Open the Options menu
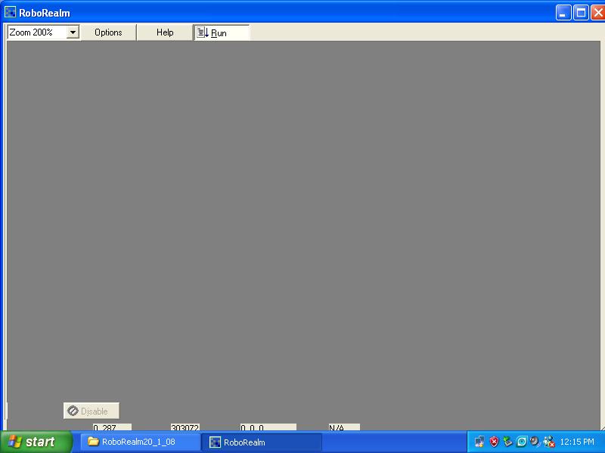The height and width of the screenshot is (453, 605). pos(108,32)
